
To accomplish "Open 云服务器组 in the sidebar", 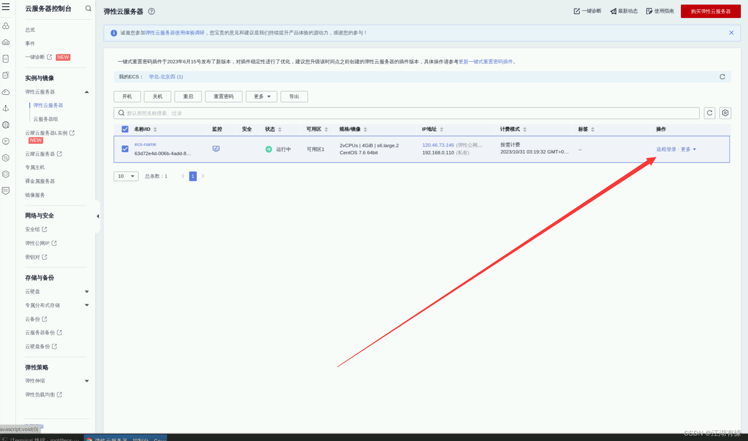I will pos(46,119).
